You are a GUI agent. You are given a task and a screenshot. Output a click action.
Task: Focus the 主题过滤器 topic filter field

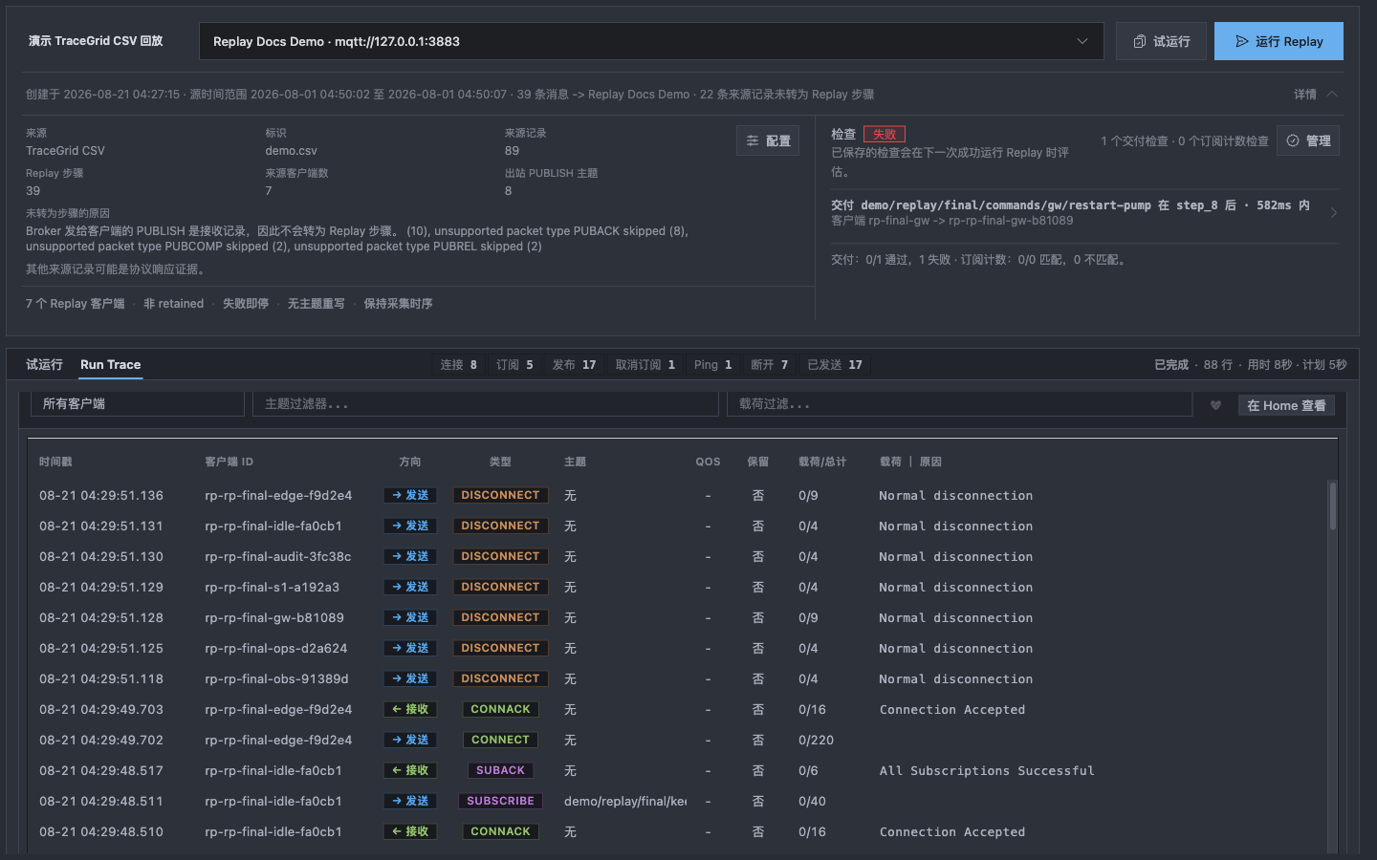[486, 404]
